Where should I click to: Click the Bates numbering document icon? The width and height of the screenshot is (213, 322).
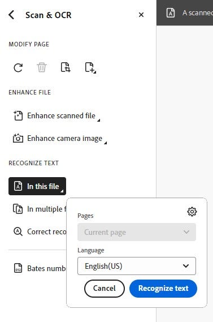[x=18, y=268]
